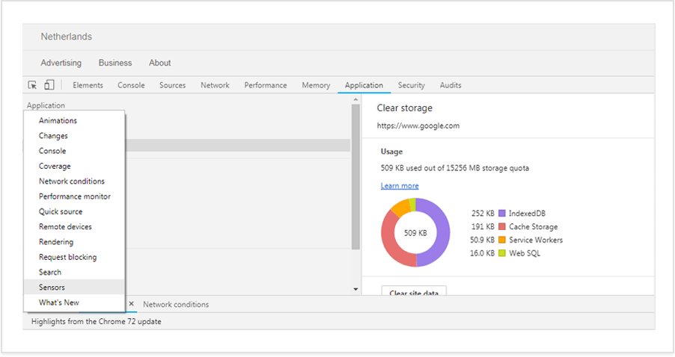Click the Learn more link
Viewport: 675px width, 357px height.
pyautogui.click(x=400, y=186)
